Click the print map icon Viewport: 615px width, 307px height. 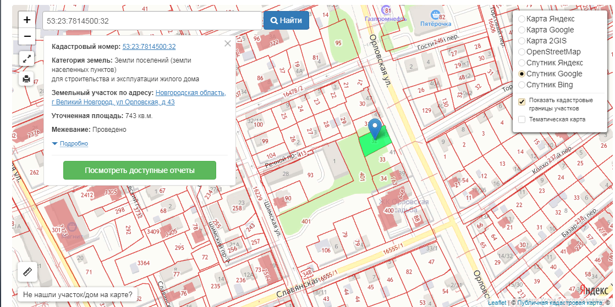(x=27, y=79)
